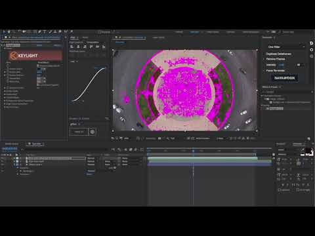Click the Screen Colour swatch in Keylight

[39, 69]
